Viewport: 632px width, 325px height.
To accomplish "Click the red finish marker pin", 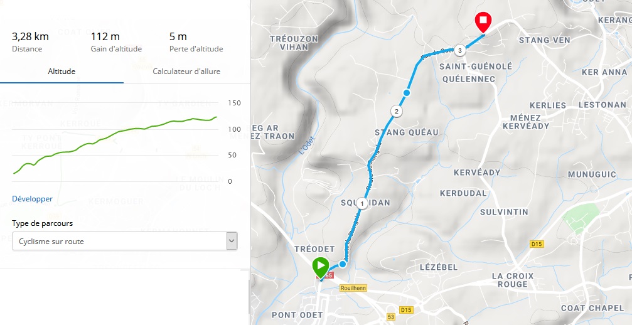I will pyautogui.click(x=483, y=22).
